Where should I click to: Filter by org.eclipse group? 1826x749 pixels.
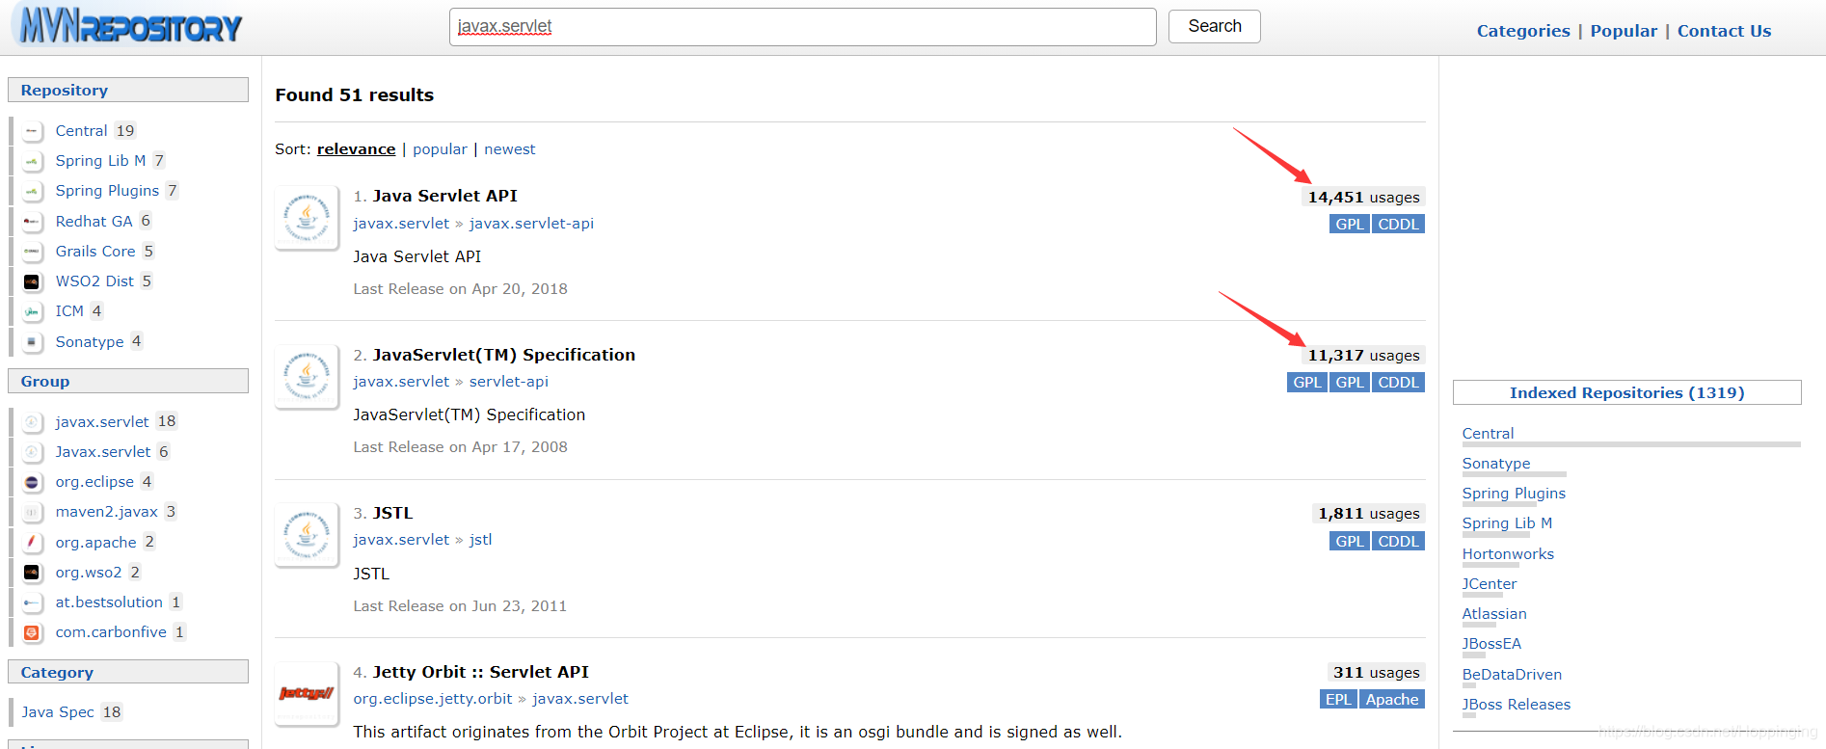pyautogui.click(x=94, y=482)
